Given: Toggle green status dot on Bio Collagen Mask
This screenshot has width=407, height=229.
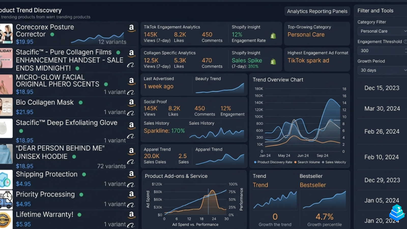Looking at the screenshot, I should (x=81, y=103).
